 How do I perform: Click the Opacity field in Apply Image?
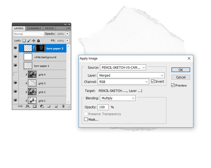pos(103,107)
